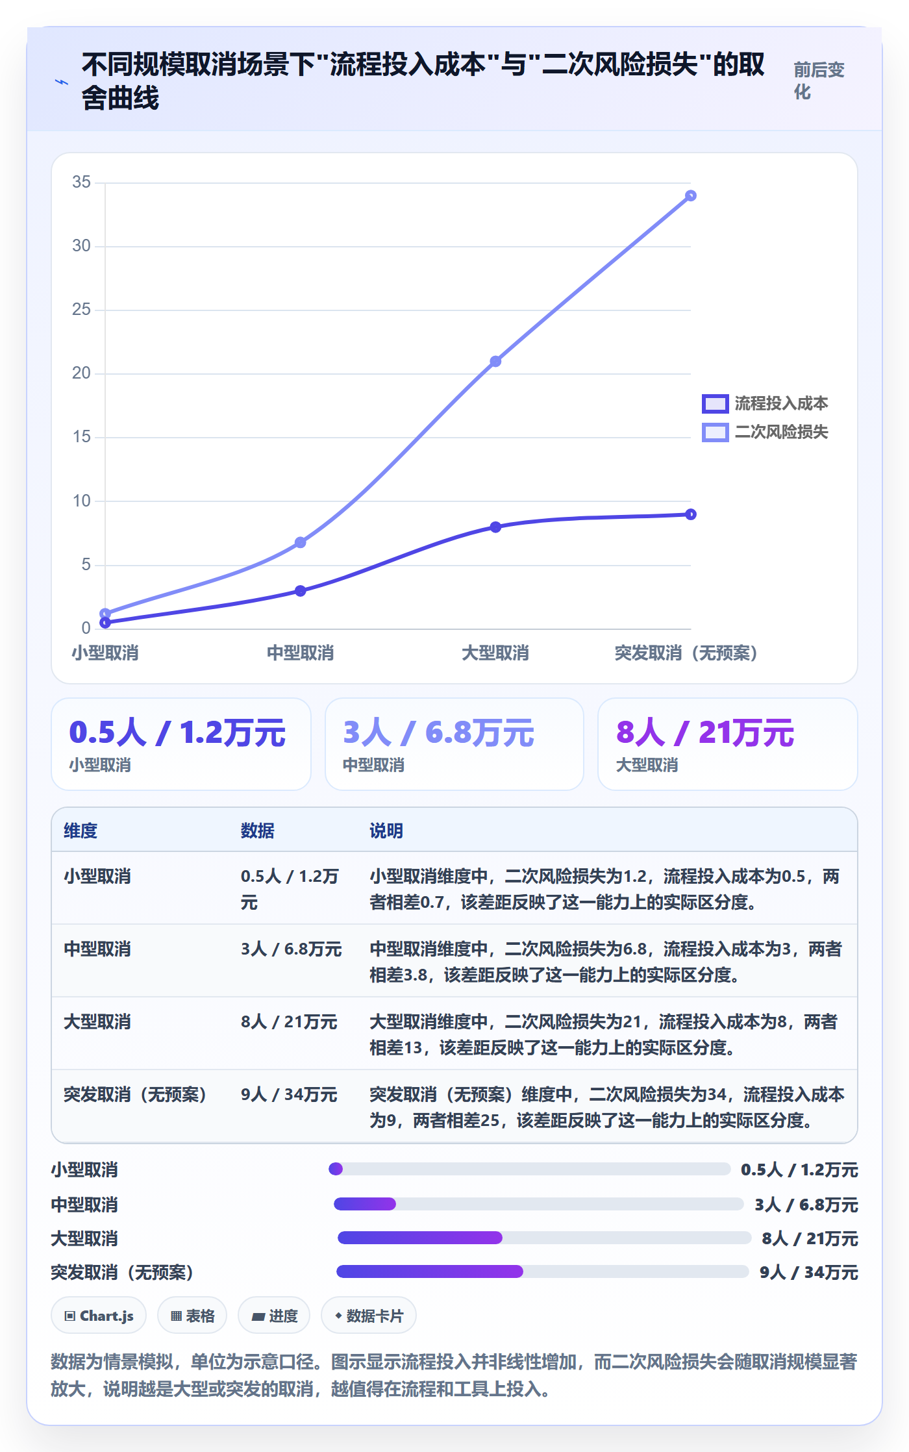
Task: Select the 中型取消 table row label
Action: point(97,949)
